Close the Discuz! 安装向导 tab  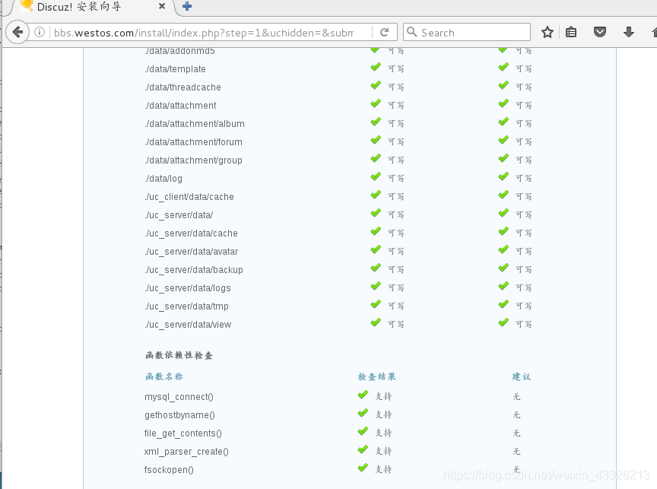point(162,6)
